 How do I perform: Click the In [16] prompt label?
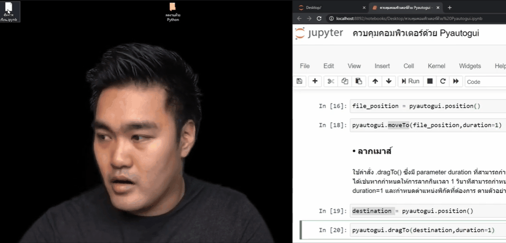pos(333,106)
